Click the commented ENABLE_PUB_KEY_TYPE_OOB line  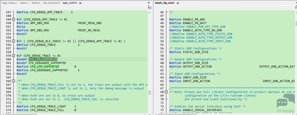197,27
